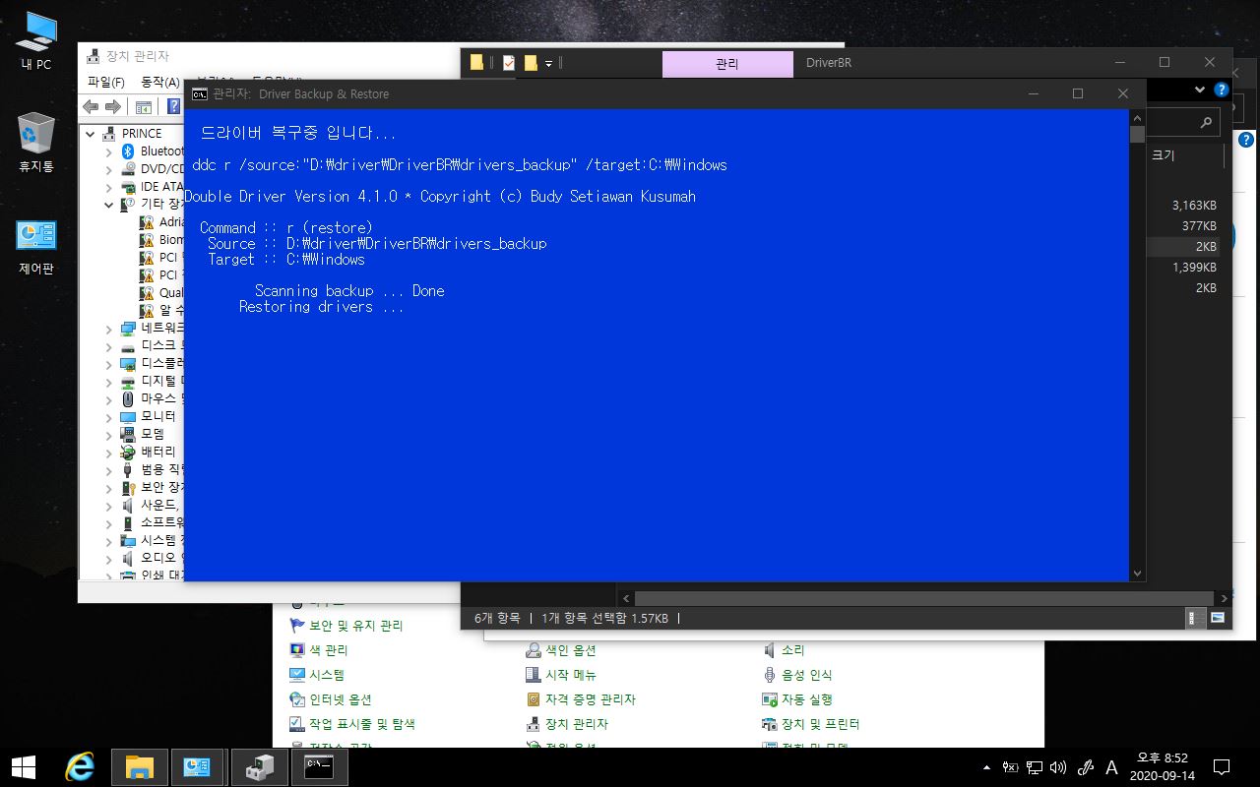Image resolution: width=1260 pixels, height=787 pixels.
Task: Open 음성 인식 in Control Panel
Action: [797, 675]
